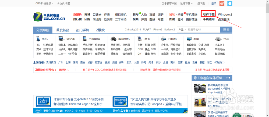Open the 低调却有小惊喜 宏碁Switch 10首发评测 article
This screenshot has width=269, height=117.
click(78, 99)
